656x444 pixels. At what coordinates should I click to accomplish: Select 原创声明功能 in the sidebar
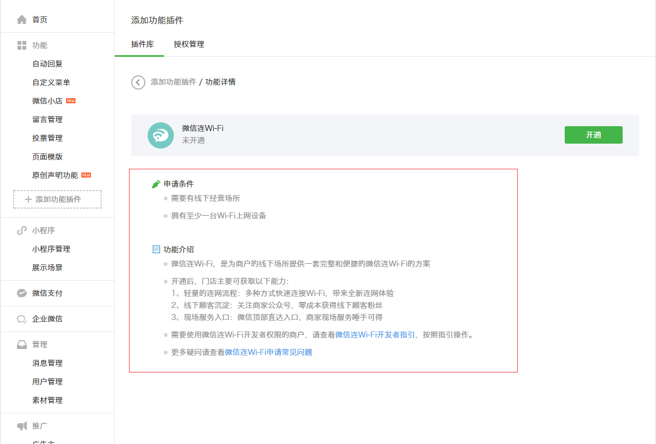55,175
